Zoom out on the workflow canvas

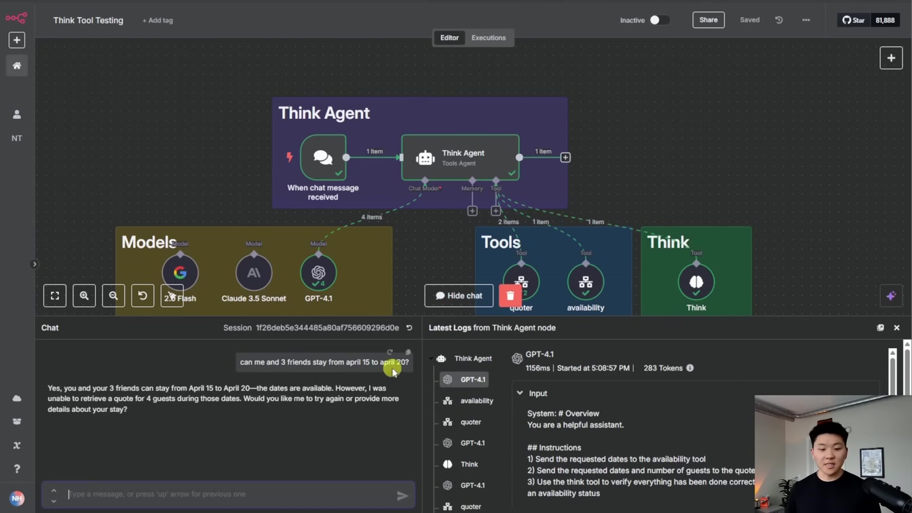tap(113, 296)
